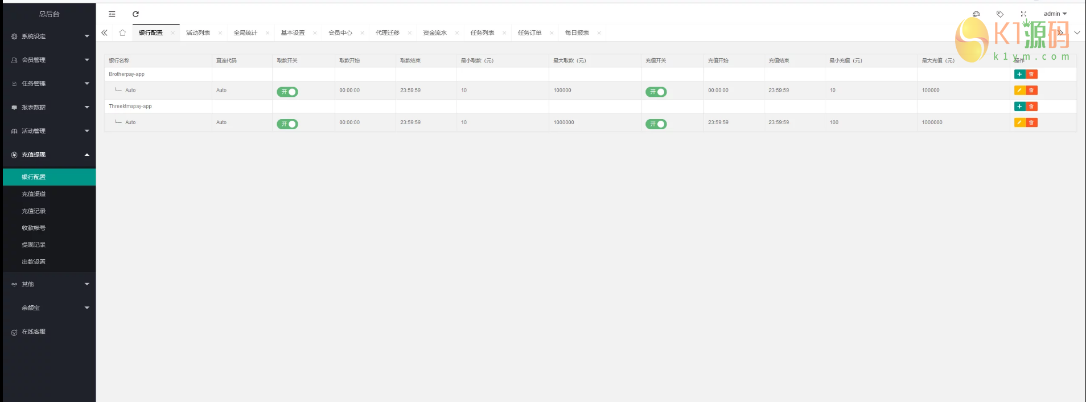Open 收款帐号 in the sidebar
The image size is (1086, 402).
click(50, 228)
